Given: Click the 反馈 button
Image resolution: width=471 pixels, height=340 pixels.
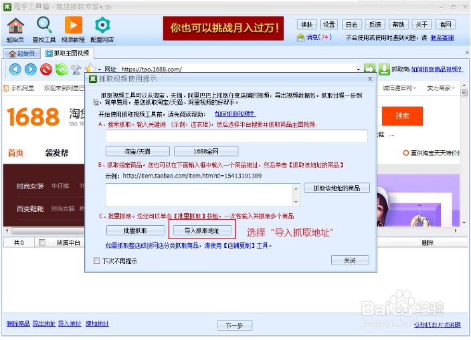Looking at the screenshot, I should 375,25.
